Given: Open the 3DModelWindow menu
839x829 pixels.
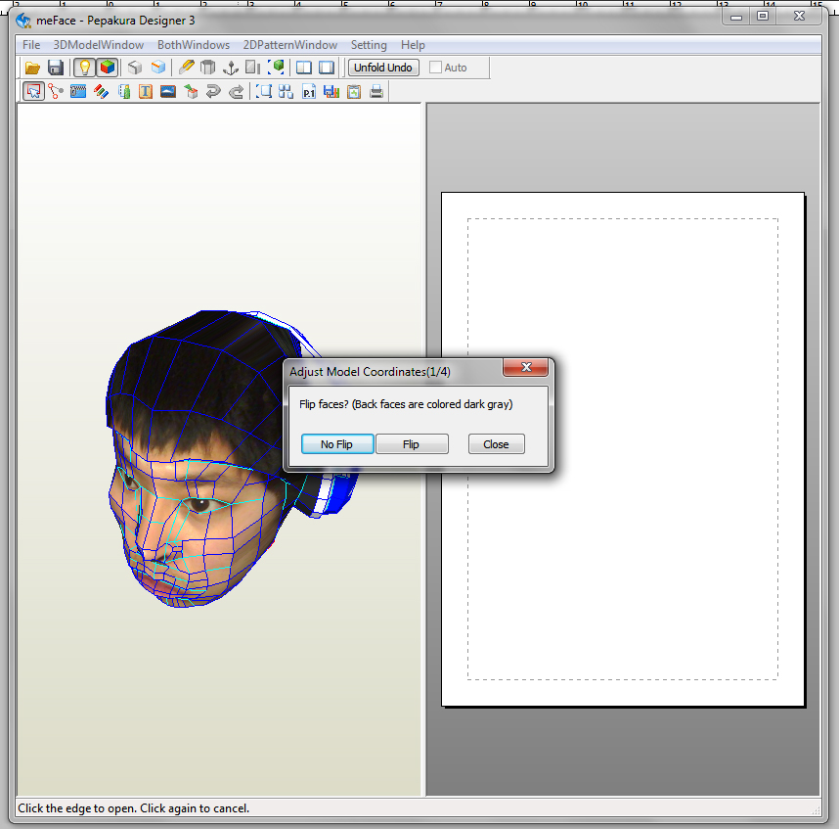Looking at the screenshot, I should coord(99,45).
